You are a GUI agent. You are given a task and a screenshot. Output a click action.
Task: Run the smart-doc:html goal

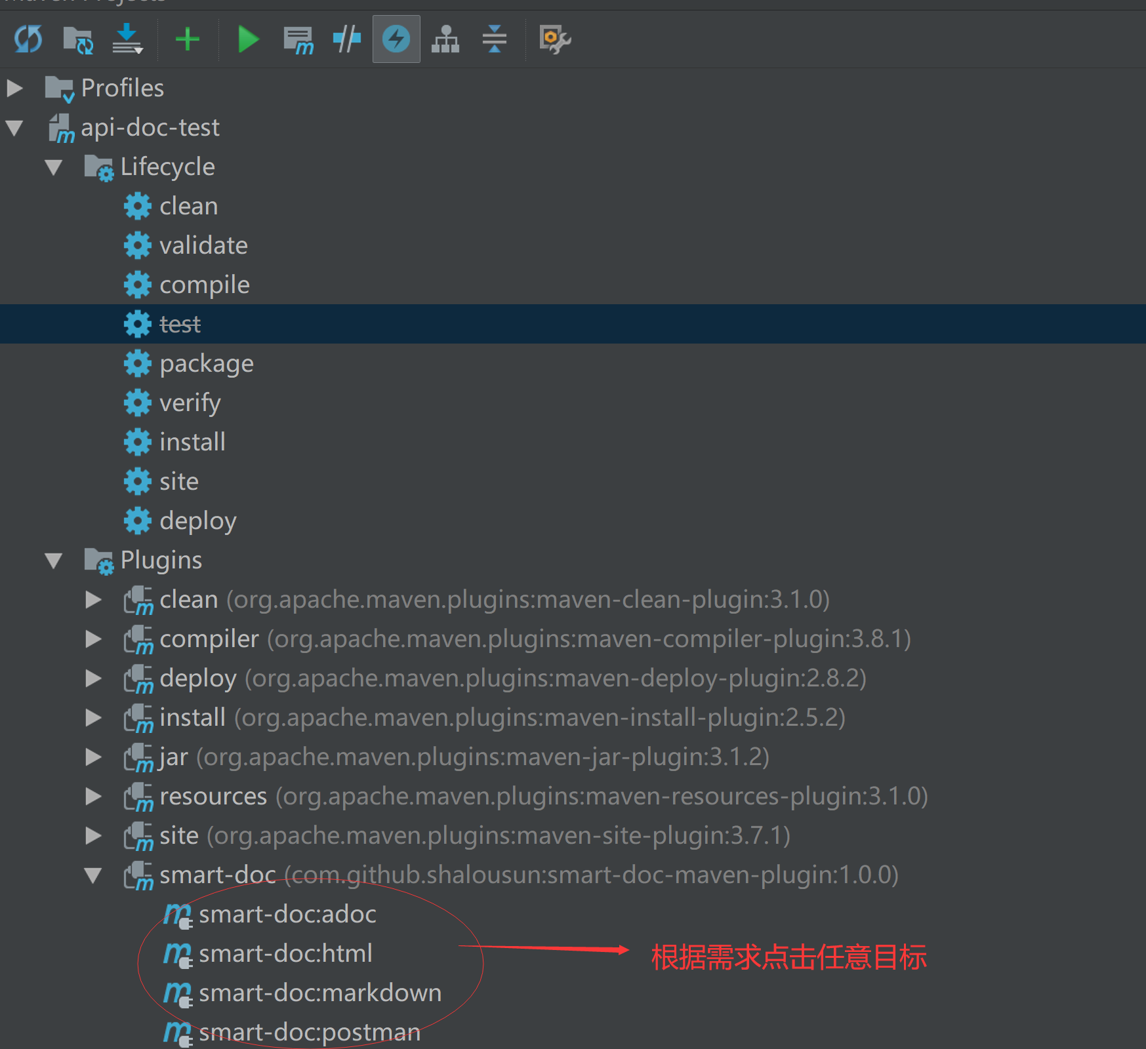(286, 954)
